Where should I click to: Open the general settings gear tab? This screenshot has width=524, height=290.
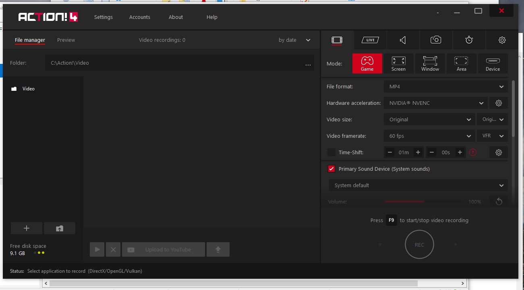502,40
